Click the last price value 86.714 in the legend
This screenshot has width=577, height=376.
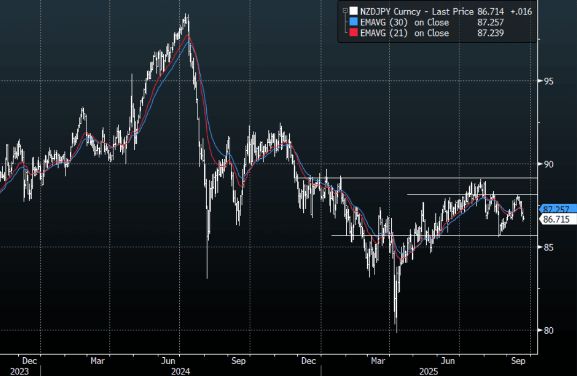coord(491,11)
